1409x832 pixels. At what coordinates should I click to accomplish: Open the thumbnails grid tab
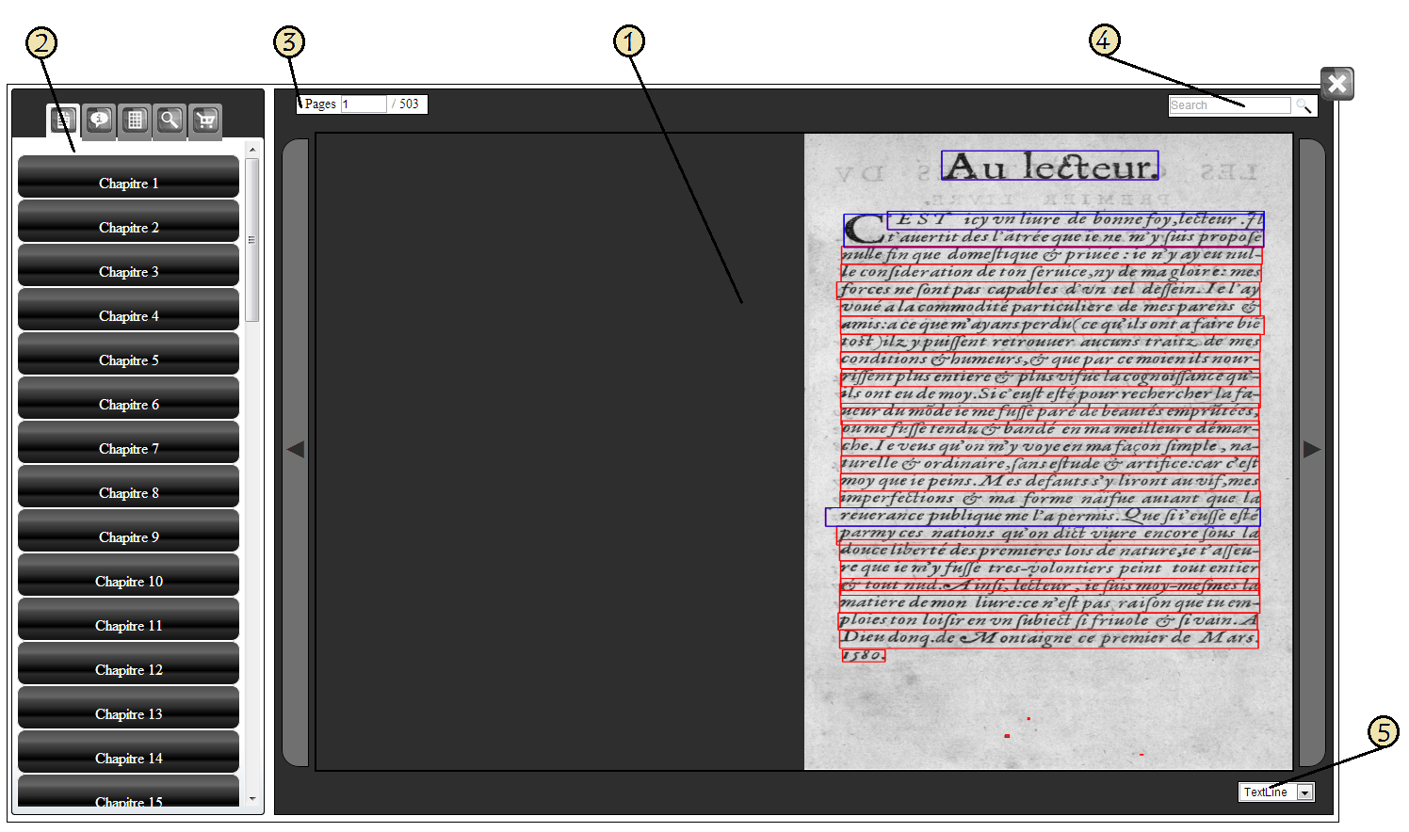click(x=135, y=120)
